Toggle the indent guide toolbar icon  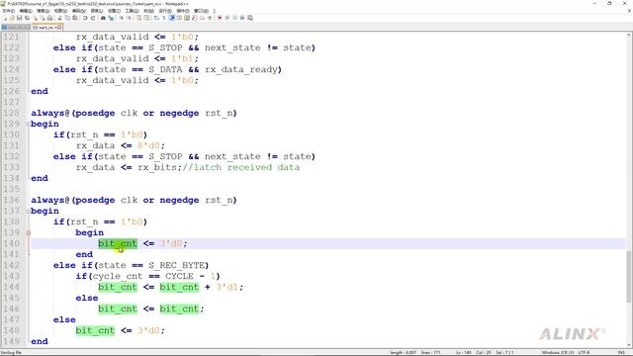point(172,18)
